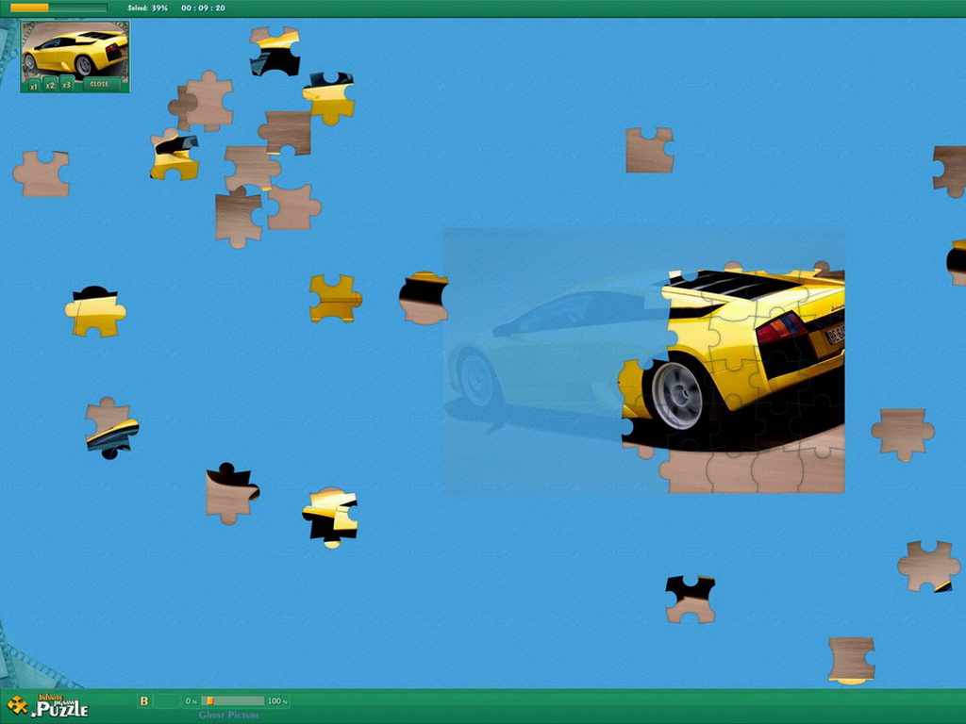This screenshot has height=724, width=966.
Task: Pick the black and tan piece at bottom center
Action: (x=691, y=600)
